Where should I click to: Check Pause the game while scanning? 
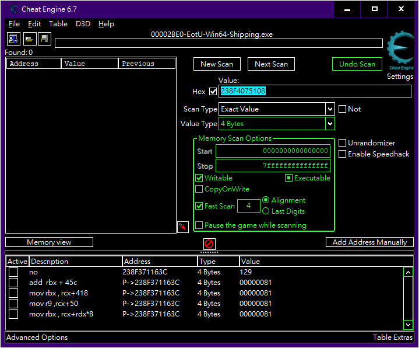(199, 225)
